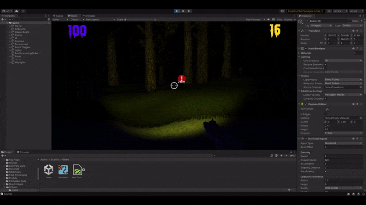This screenshot has height=205, width=366.
Task: Toggle Capsule Collider enabled checkbox
Action: click(x=306, y=104)
